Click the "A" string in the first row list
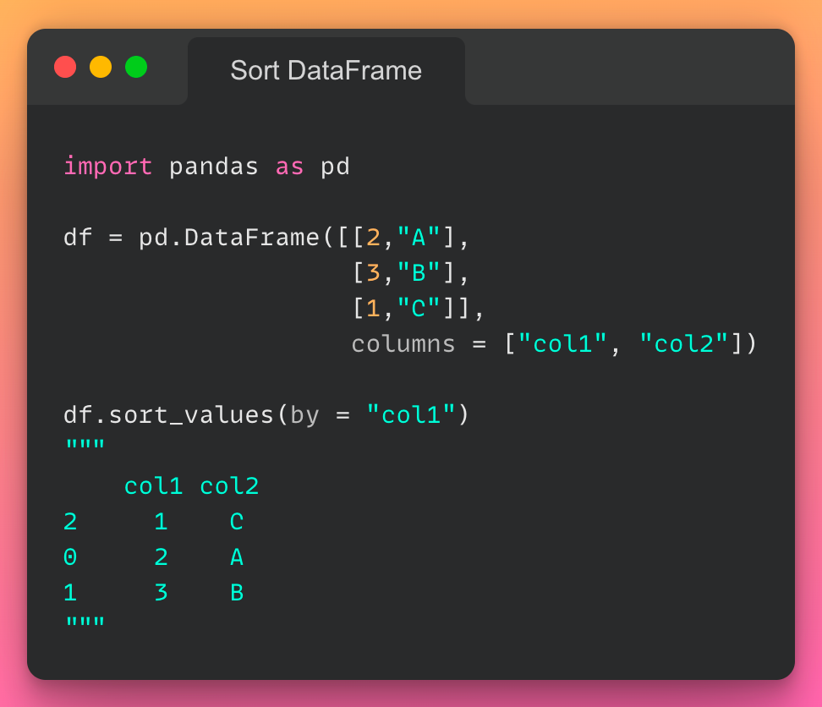Image resolution: width=822 pixels, height=707 pixels. pos(418,238)
